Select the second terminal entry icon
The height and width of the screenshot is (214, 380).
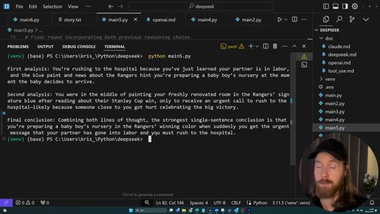[x=304, y=65]
